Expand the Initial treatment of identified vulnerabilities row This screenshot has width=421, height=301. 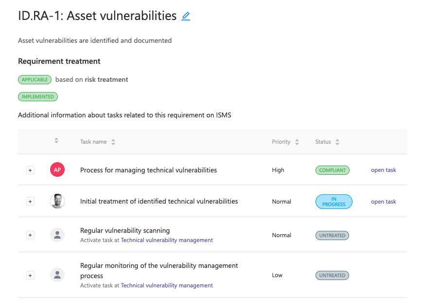[x=30, y=202]
